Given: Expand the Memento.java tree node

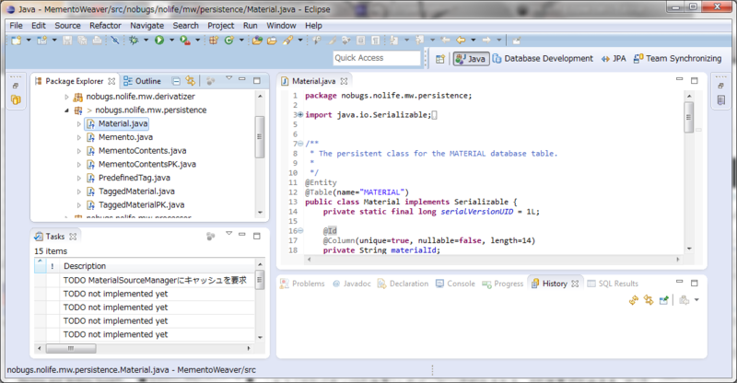Looking at the screenshot, I should [79, 138].
